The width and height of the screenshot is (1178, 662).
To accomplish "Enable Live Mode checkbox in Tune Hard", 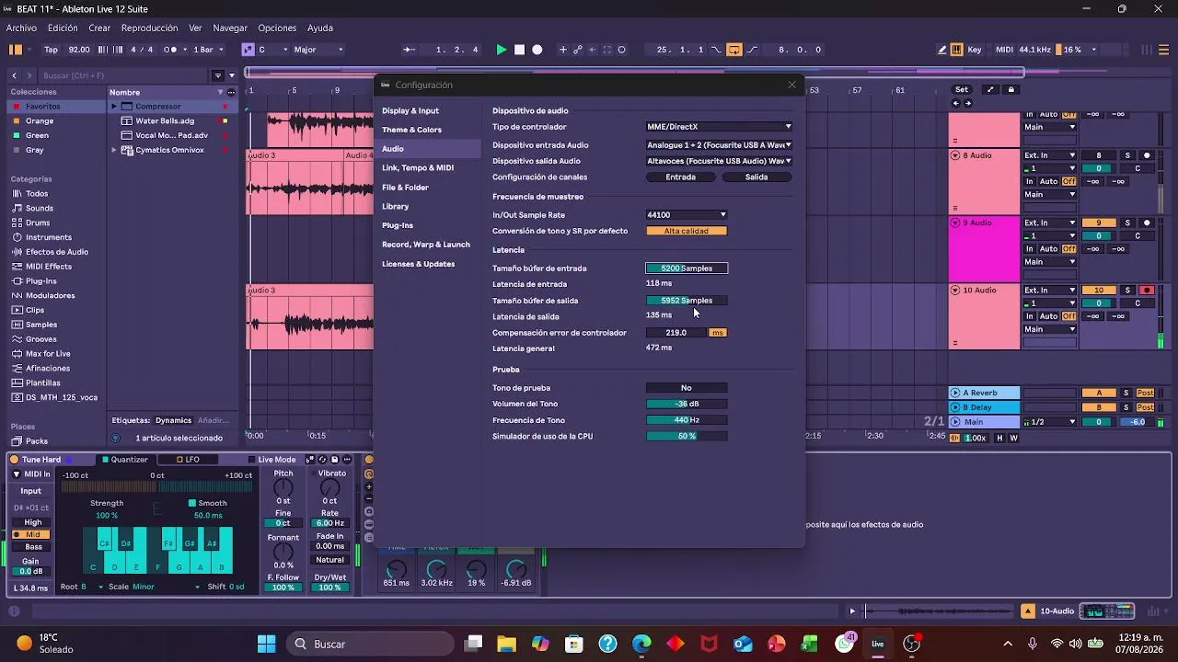I will [x=252, y=460].
